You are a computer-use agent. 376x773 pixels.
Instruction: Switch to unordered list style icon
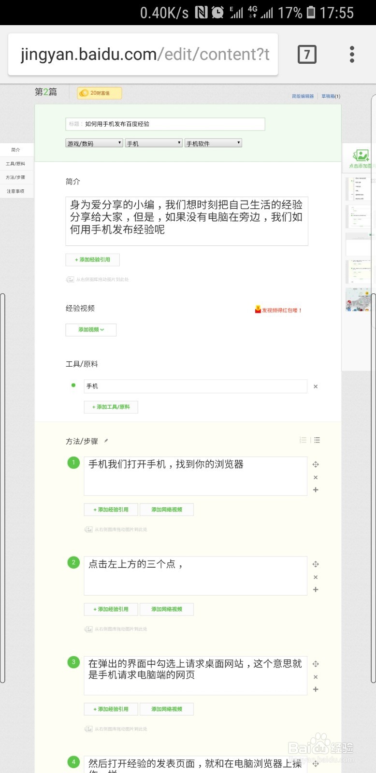(x=317, y=440)
